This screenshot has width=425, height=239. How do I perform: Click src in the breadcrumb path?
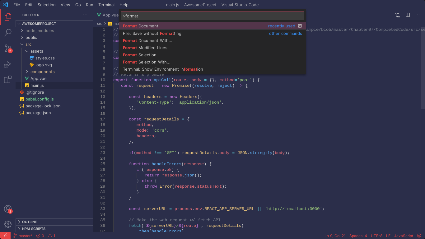pos(100,24)
